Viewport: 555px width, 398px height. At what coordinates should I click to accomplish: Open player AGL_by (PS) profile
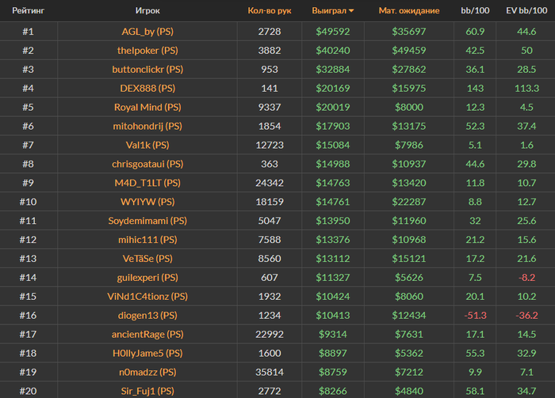click(x=147, y=32)
